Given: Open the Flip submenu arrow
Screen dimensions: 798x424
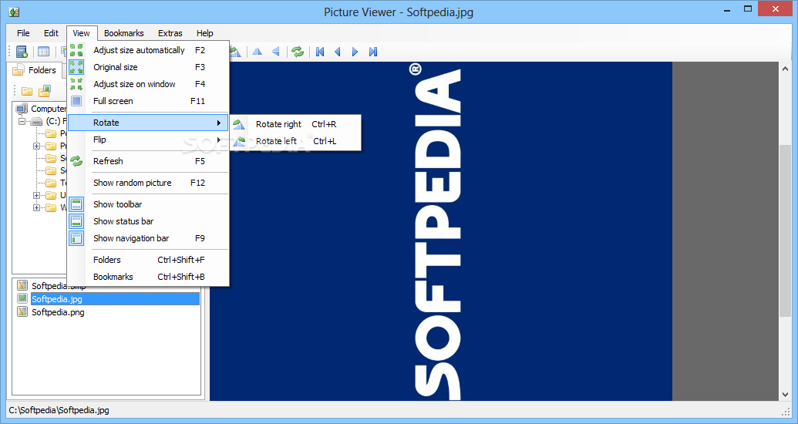Looking at the screenshot, I should (x=219, y=140).
